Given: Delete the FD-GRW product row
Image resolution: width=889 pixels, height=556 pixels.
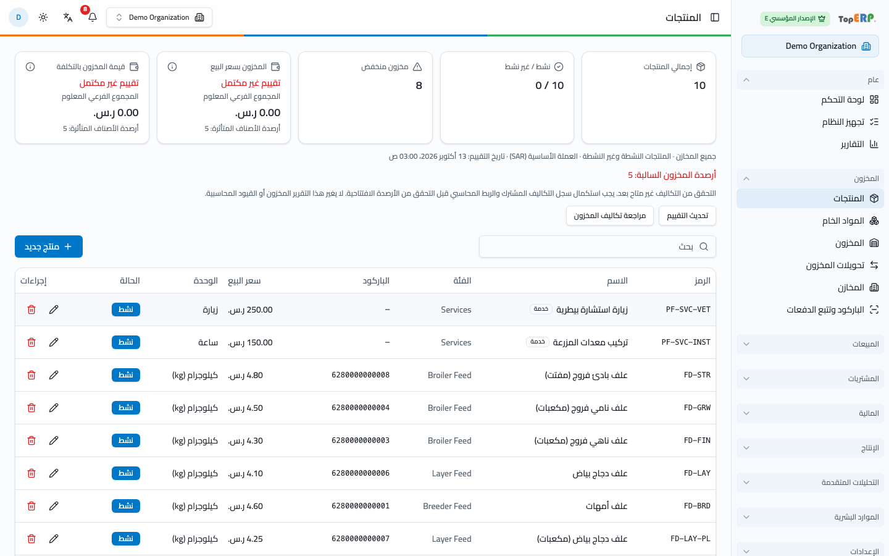Looking at the screenshot, I should point(31,408).
